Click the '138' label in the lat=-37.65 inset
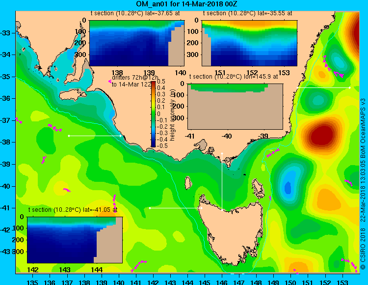The height and width of the screenshot is (285, 368). (117, 73)
